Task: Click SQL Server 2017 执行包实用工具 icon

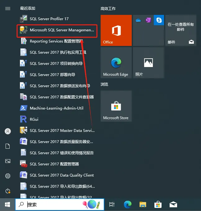Action: 24,52
